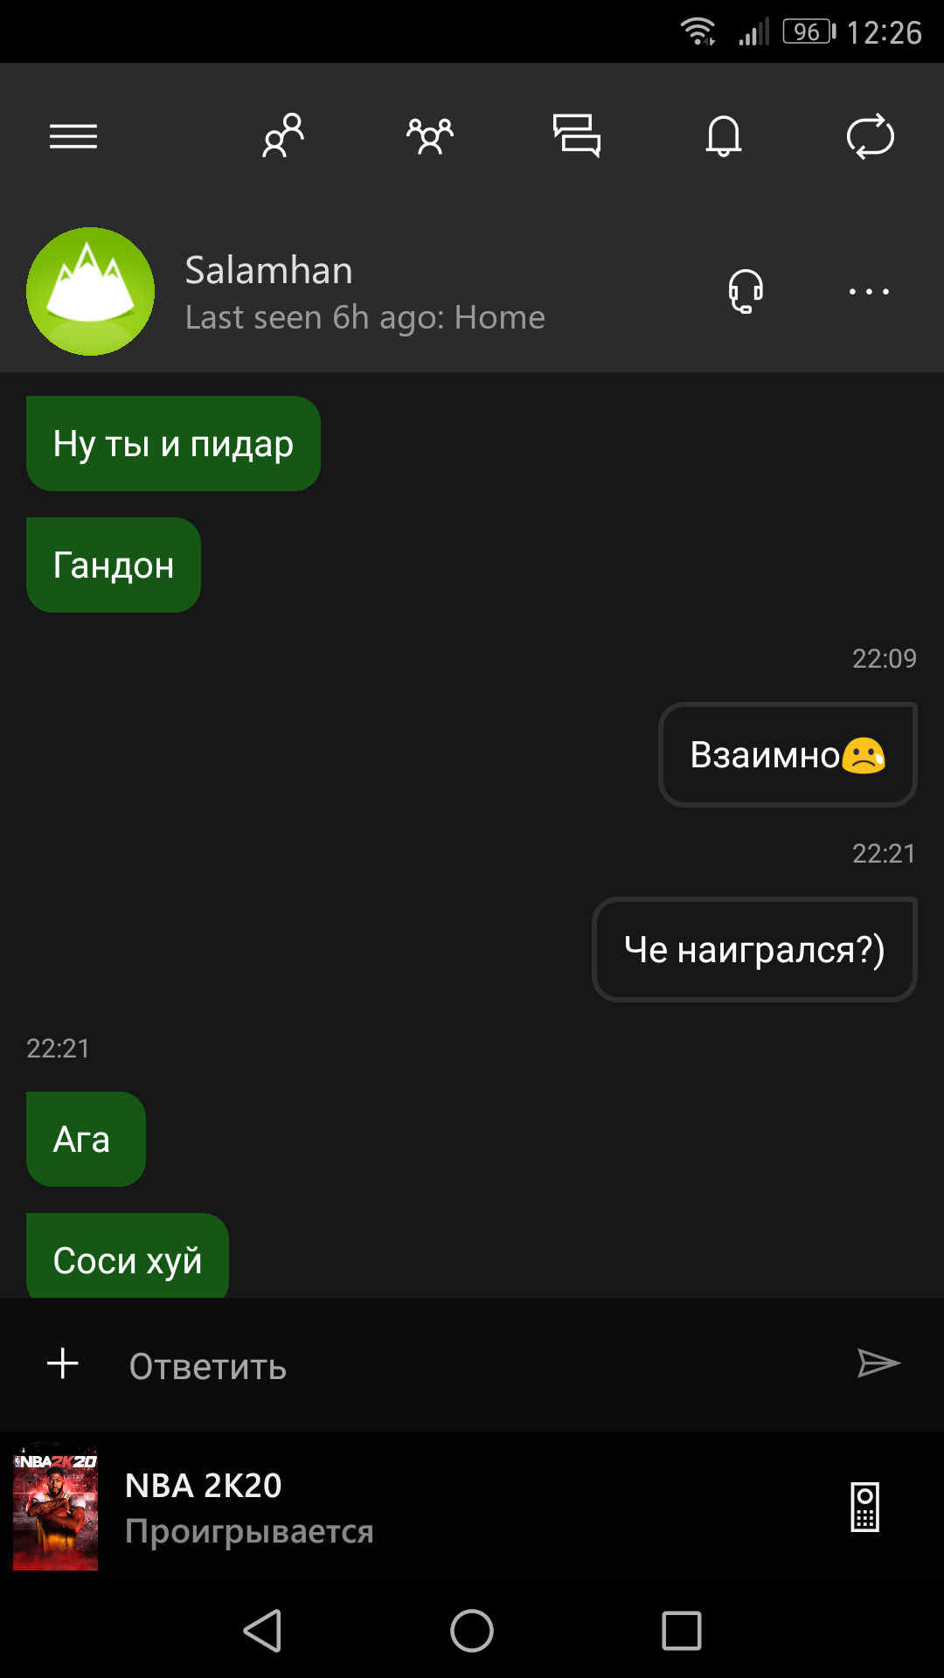Open the parties group icon tab
This screenshot has height=1678, width=944.
point(430,136)
